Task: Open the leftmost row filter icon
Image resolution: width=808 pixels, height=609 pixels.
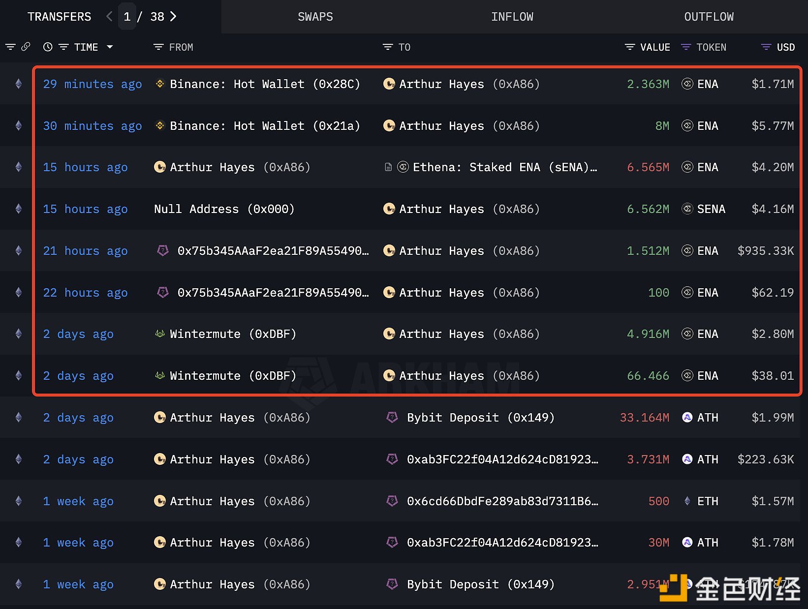Action: (10, 47)
